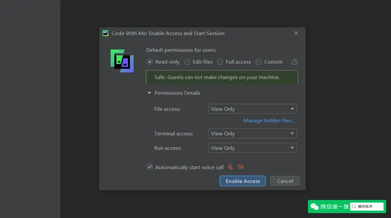The width and height of the screenshot is (391, 218).
Task: Click the 'Terminal access:' label
Action: point(174,134)
